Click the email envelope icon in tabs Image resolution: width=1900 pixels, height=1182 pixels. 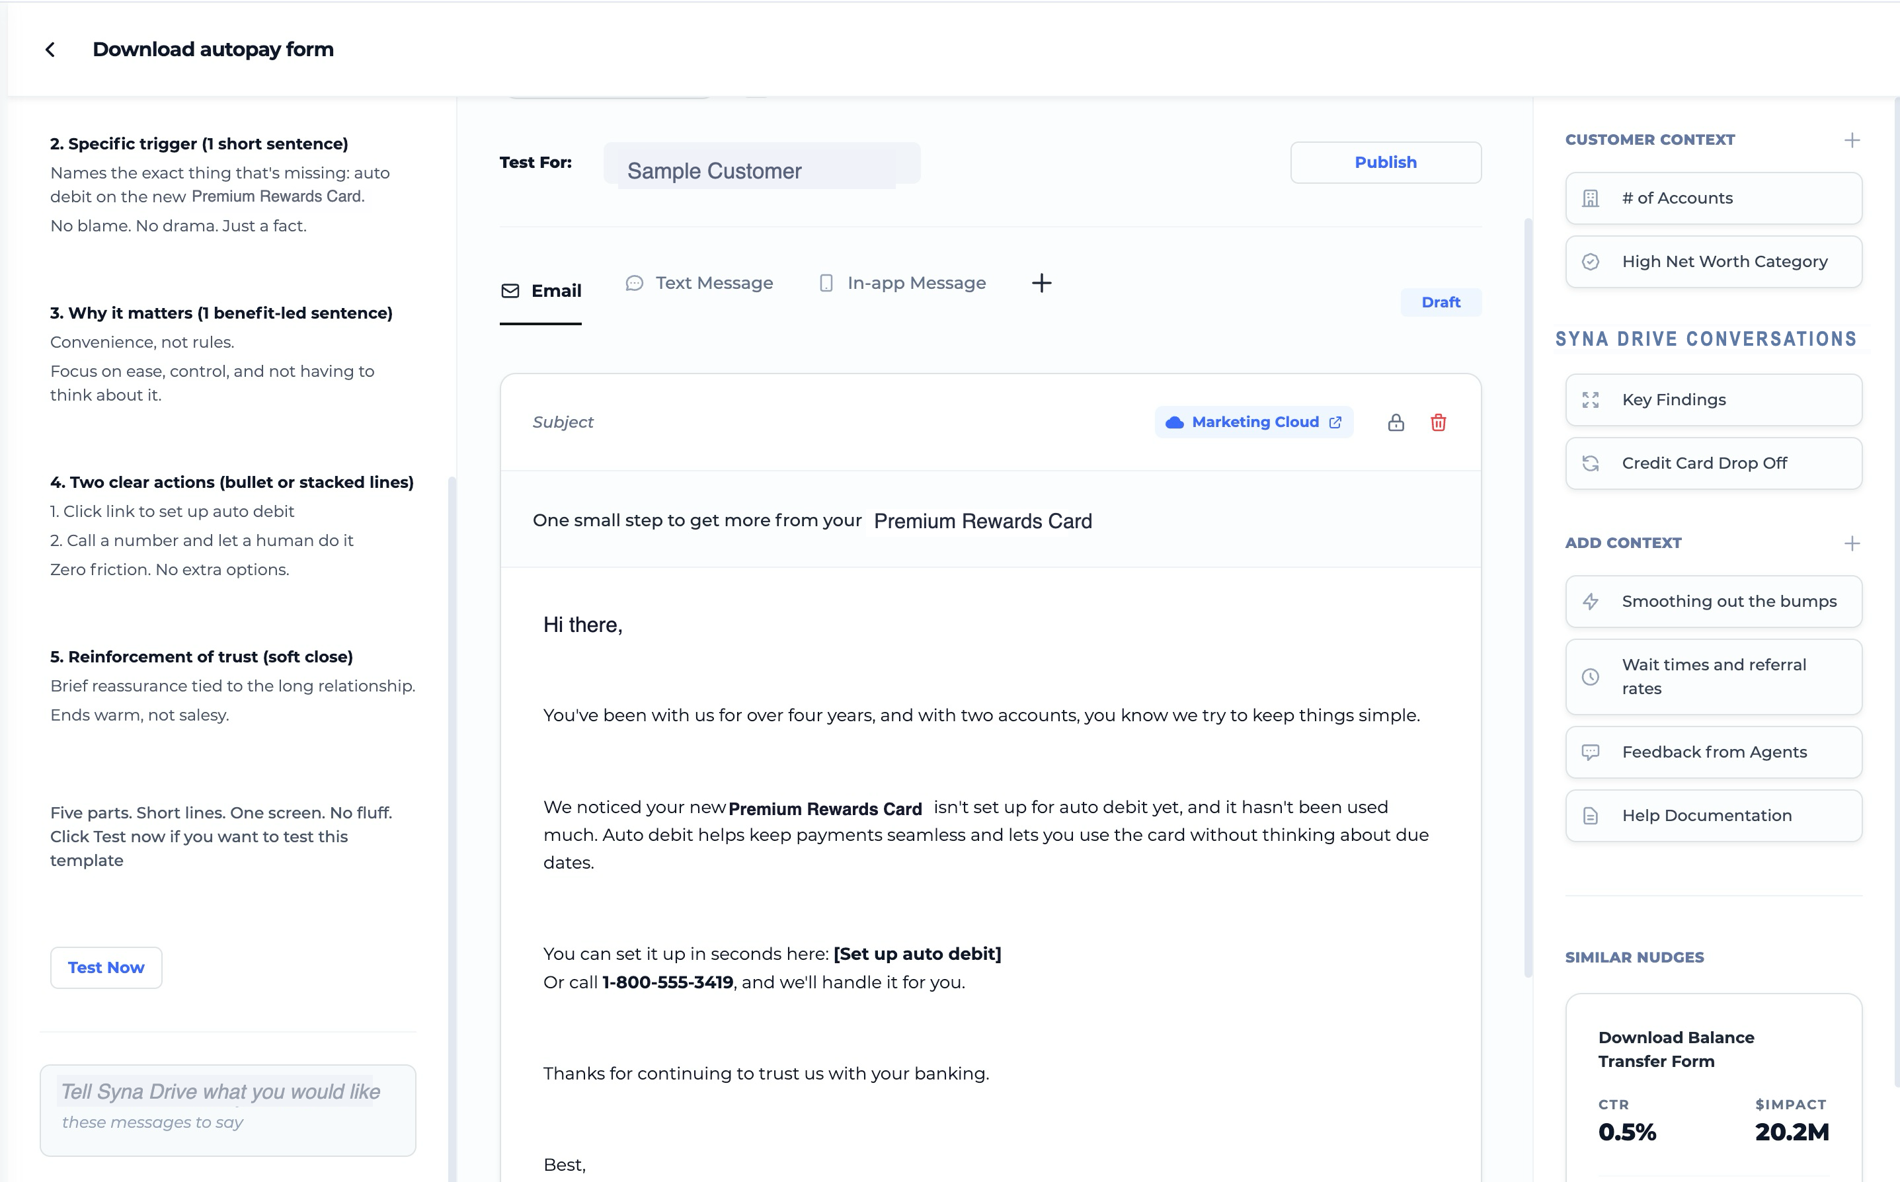point(510,291)
